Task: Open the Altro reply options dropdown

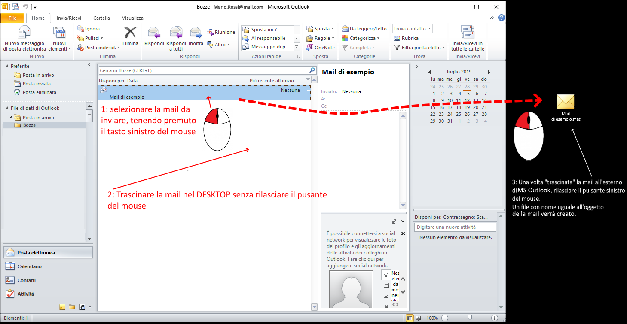Action: pyautogui.click(x=218, y=45)
